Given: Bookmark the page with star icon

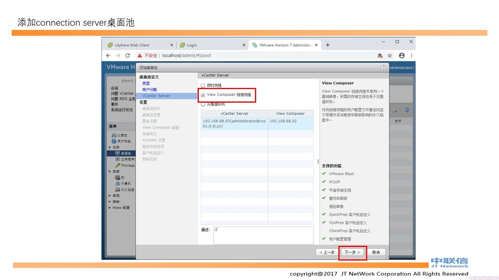Looking at the screenshot, I should [389, 56].
